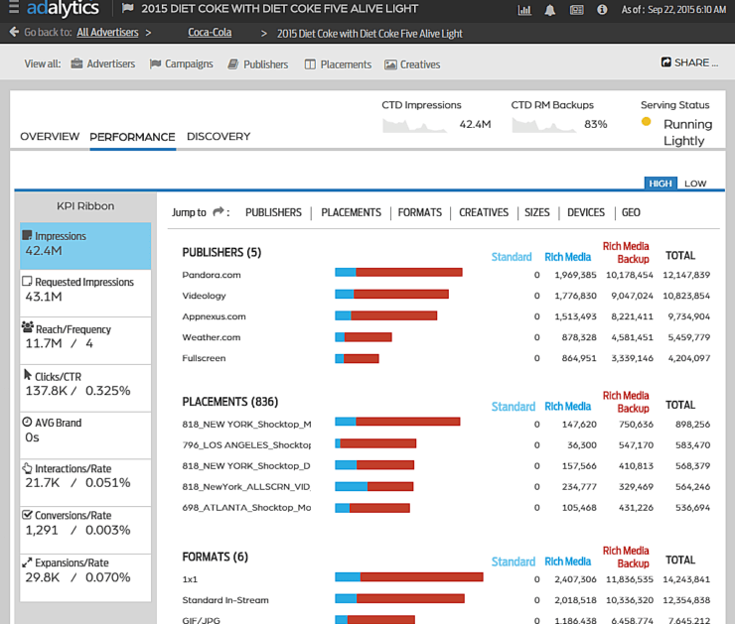Click the bar chart icon in header
The height and width of the screenshot is (624, 735).
coord(524,10)
